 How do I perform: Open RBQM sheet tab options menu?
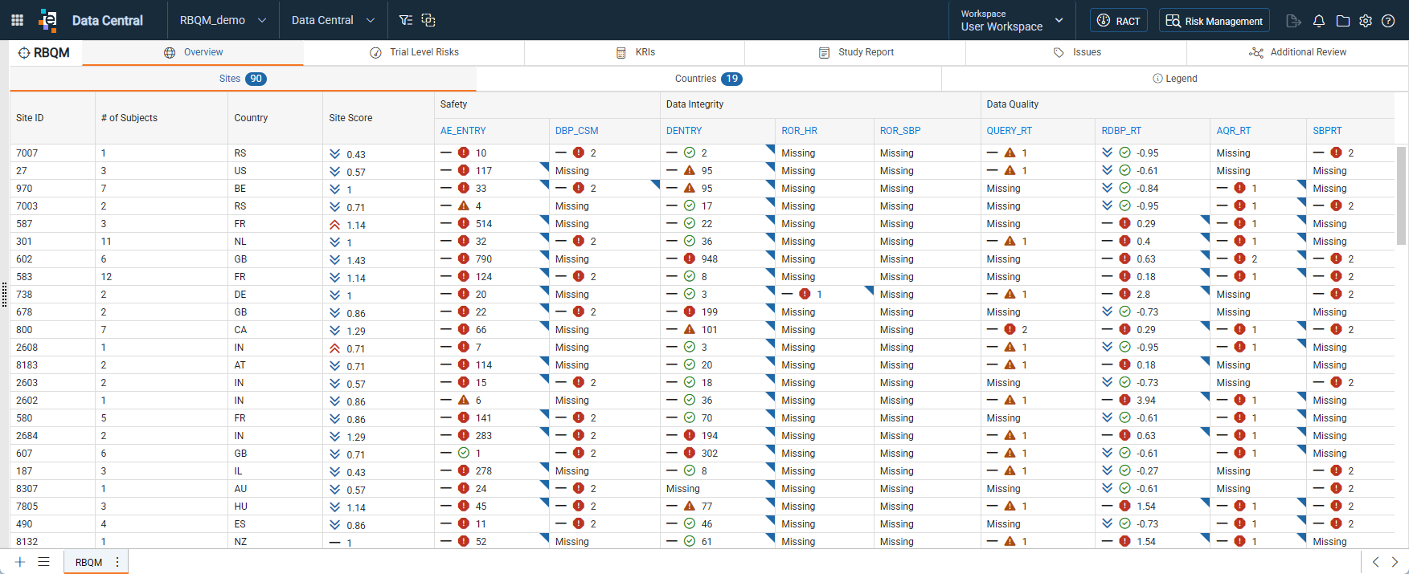(117, 562)
